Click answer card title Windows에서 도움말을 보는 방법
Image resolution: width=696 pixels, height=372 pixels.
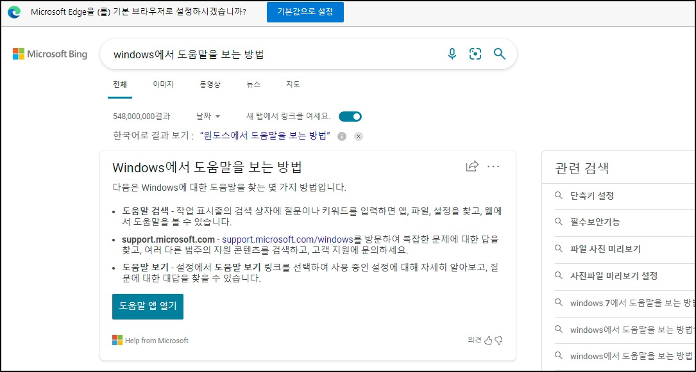(x=207, y=167)
